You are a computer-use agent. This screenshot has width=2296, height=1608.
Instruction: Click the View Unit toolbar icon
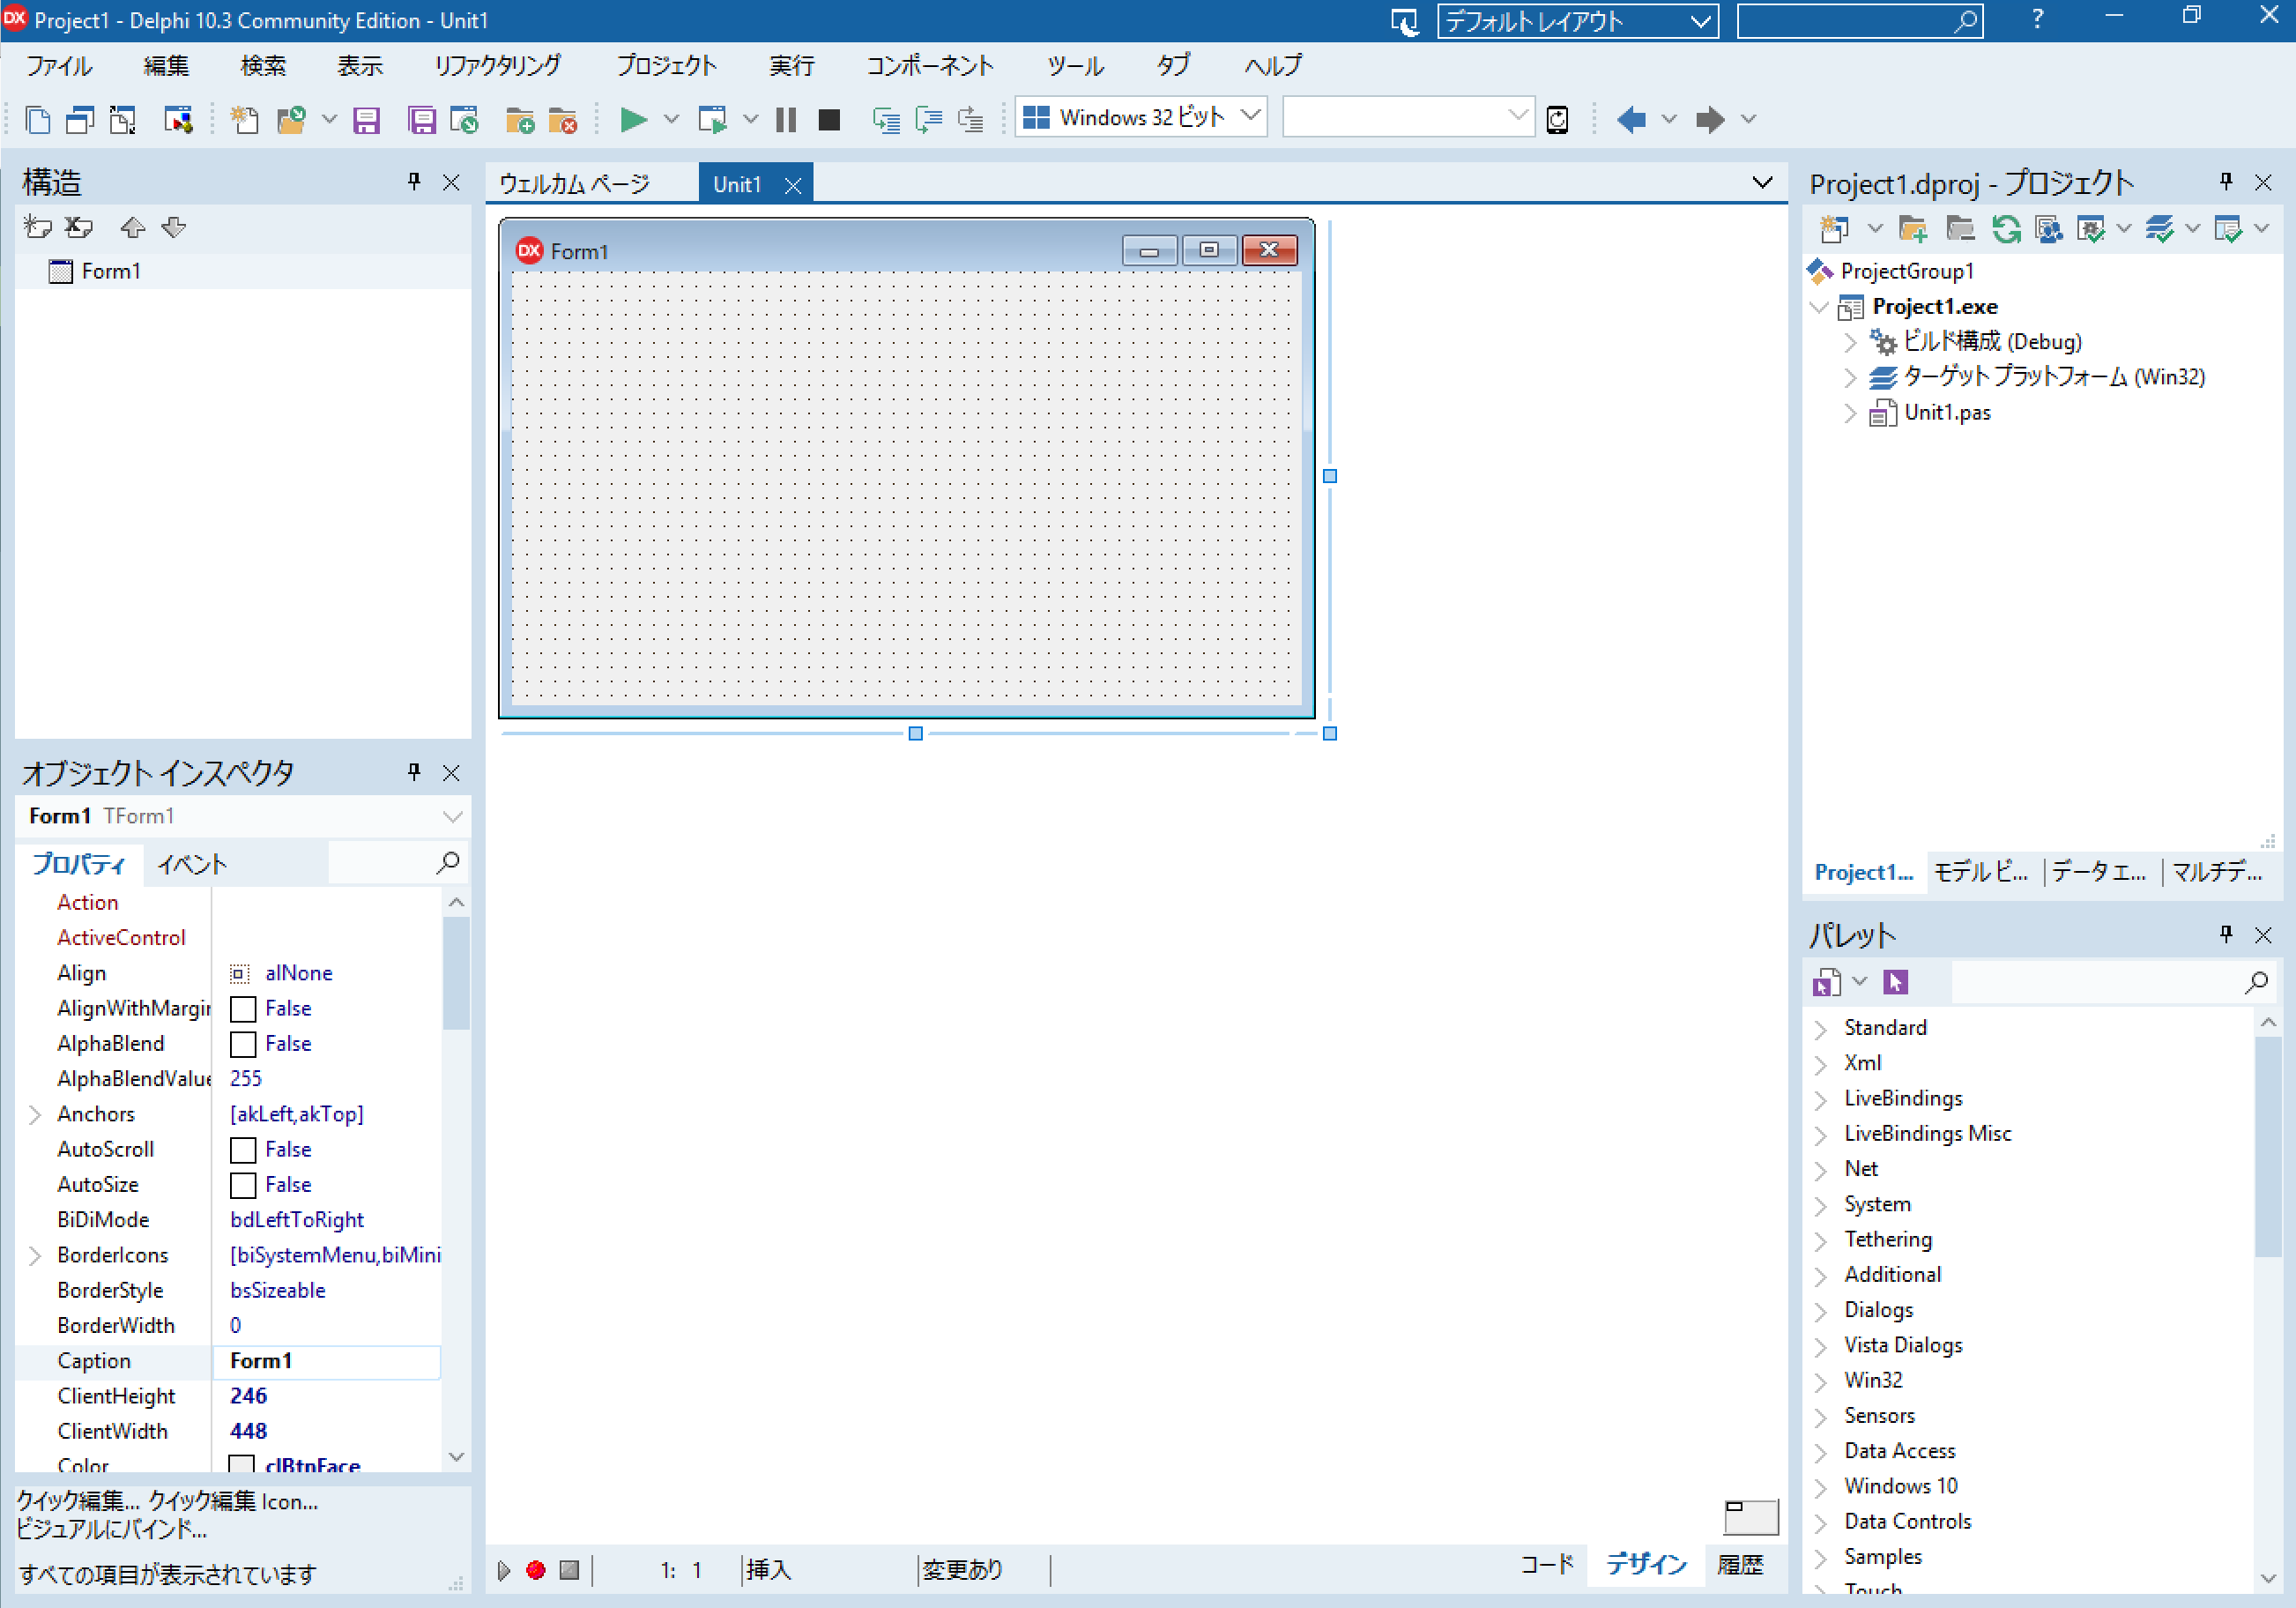(38, 120)
